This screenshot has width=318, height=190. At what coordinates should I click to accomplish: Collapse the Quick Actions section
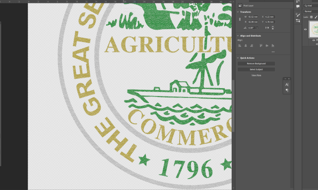pos(238,58)
